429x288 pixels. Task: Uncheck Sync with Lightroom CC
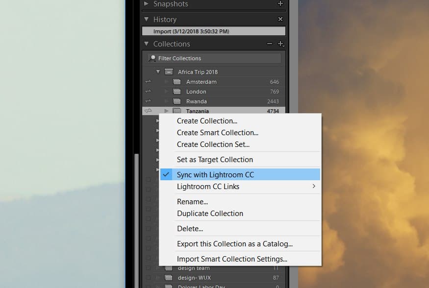[x=240, y=174]
